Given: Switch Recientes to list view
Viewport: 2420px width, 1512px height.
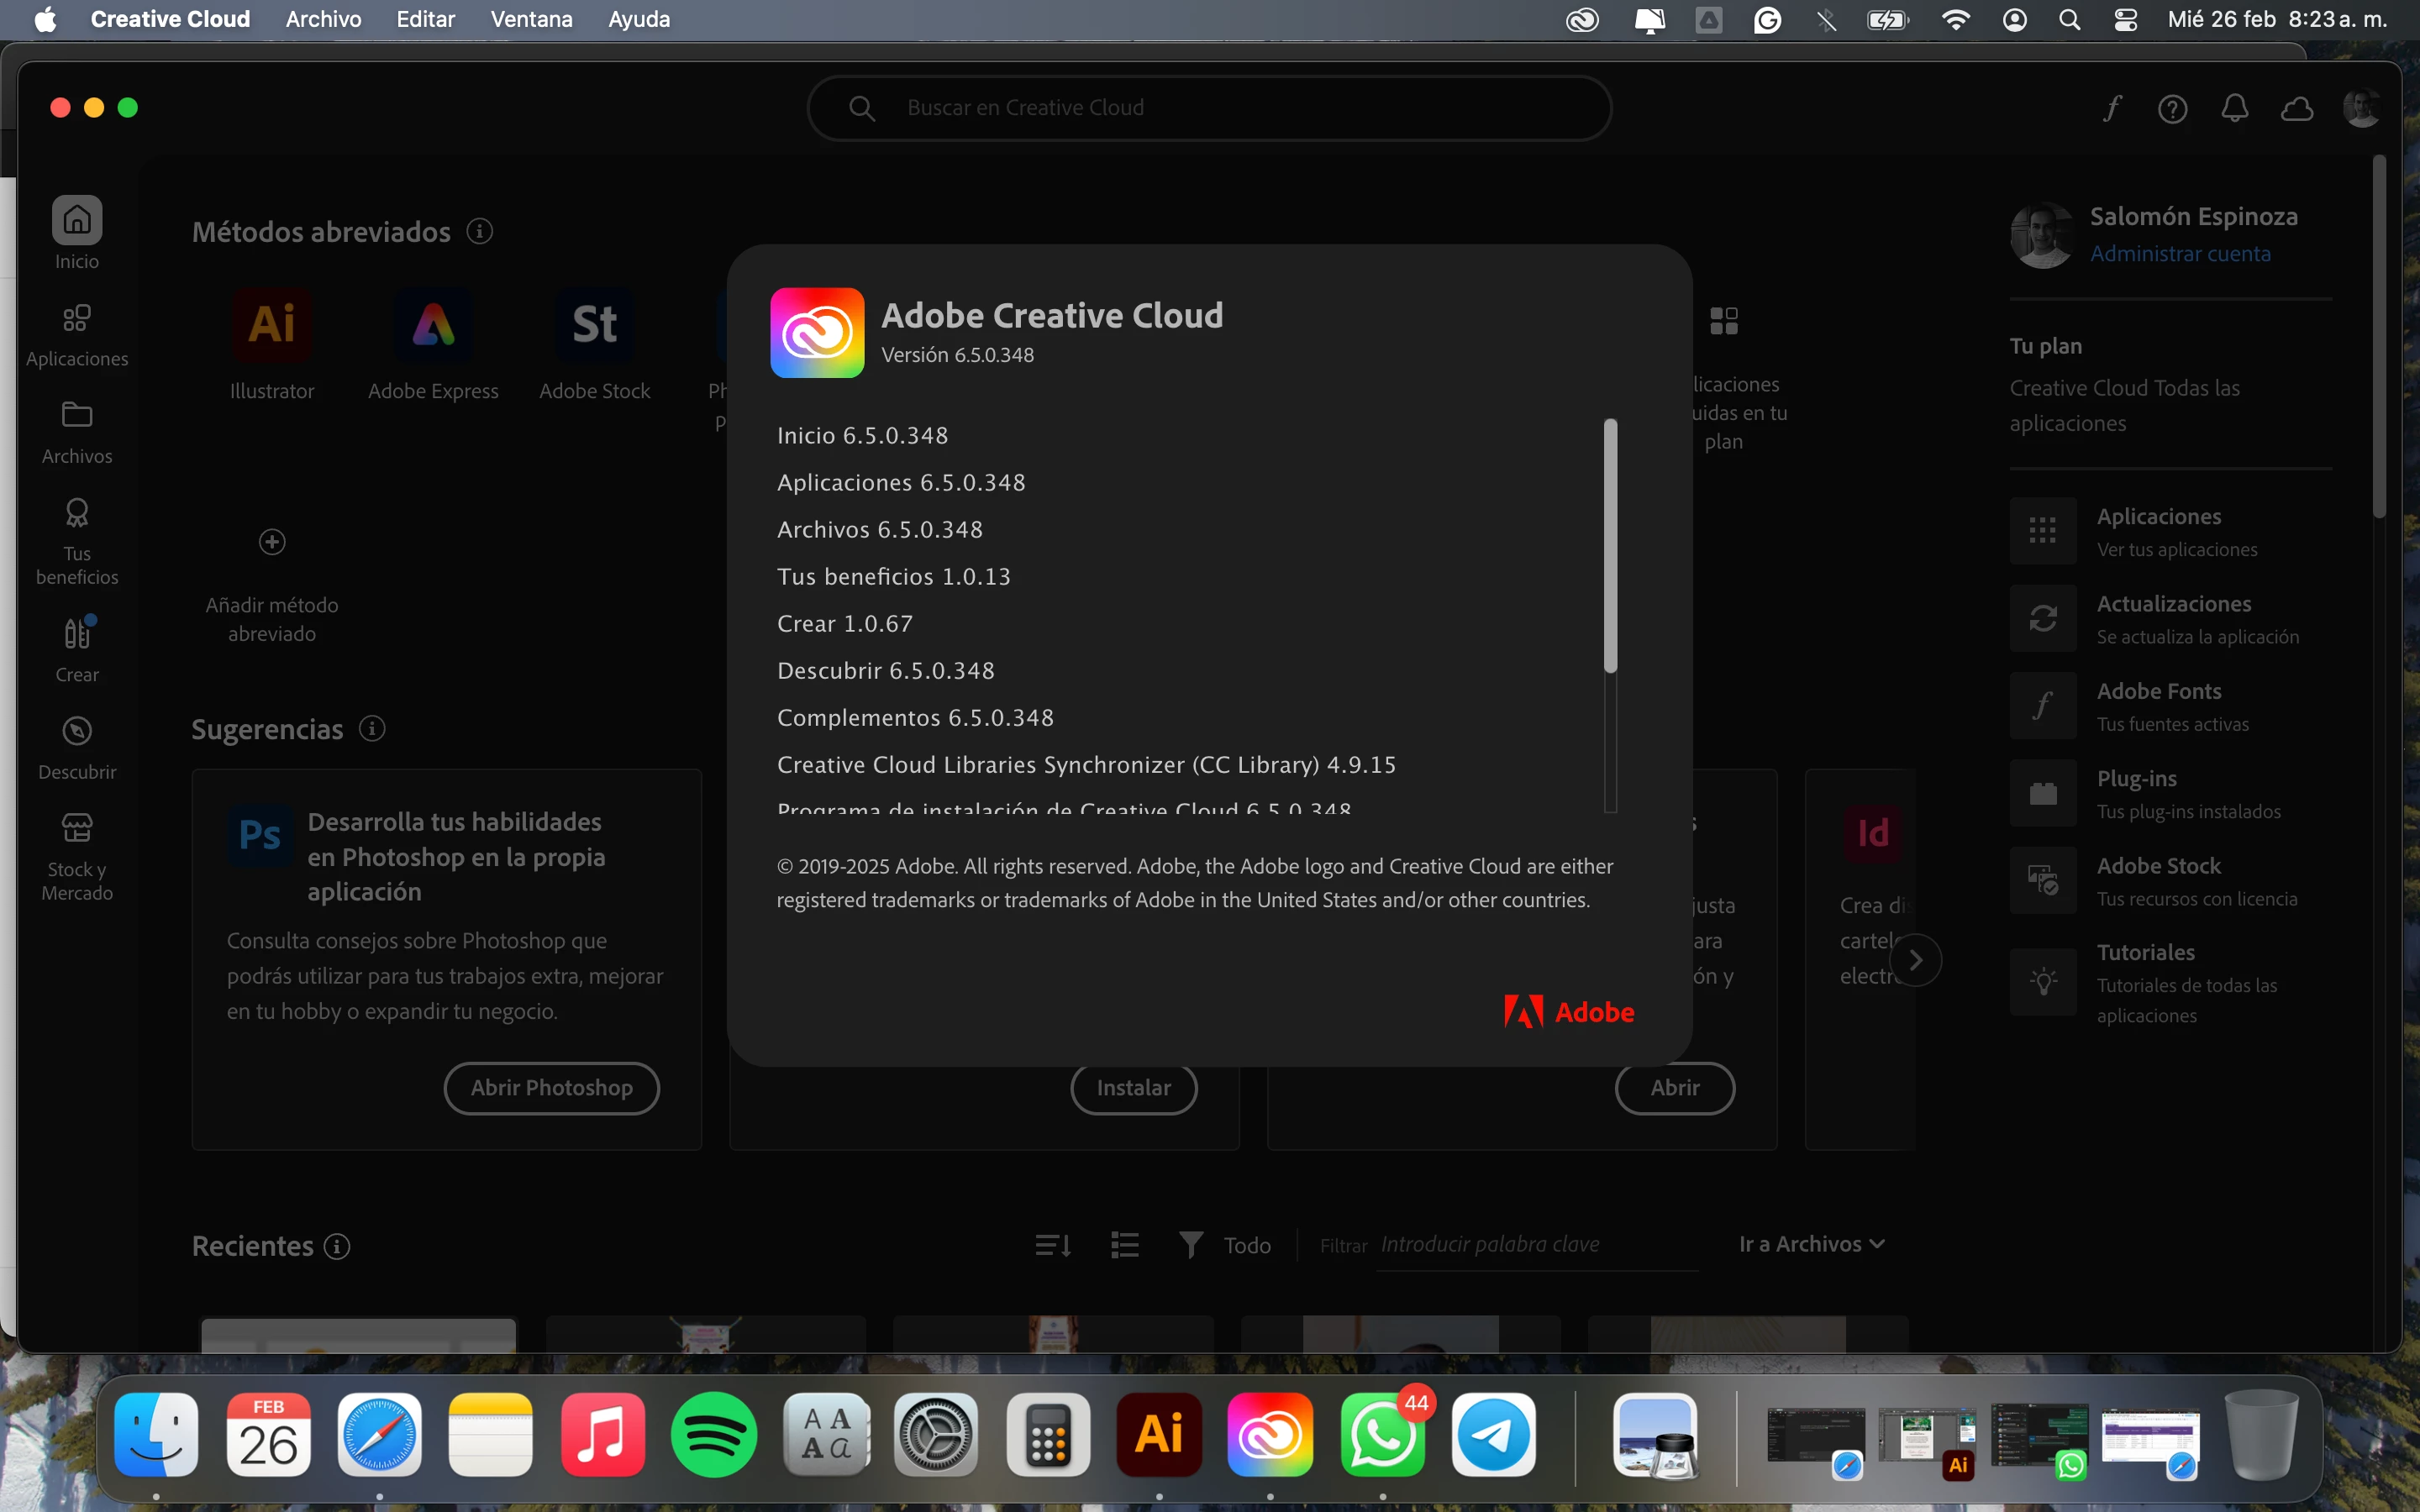Looking at the screenshot, I should (1124, 1245).
